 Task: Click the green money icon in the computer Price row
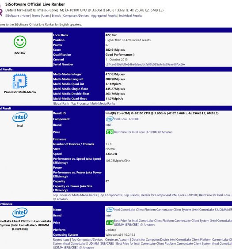[x=110, y=223]
